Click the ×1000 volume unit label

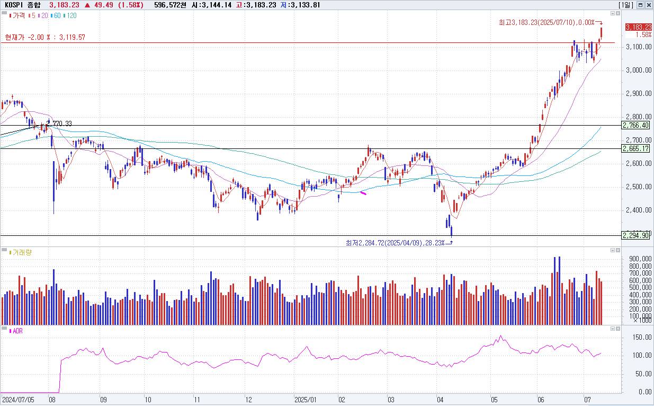pos(641,321)
